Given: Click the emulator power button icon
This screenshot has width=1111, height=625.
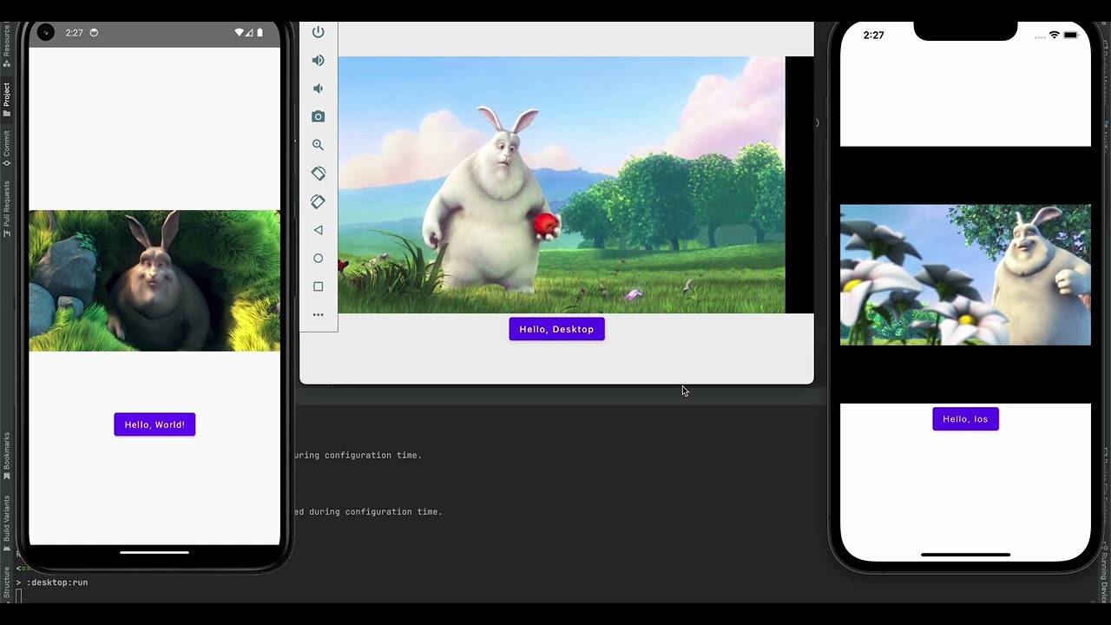Looking at the screenshot, I should coord(318,32).
